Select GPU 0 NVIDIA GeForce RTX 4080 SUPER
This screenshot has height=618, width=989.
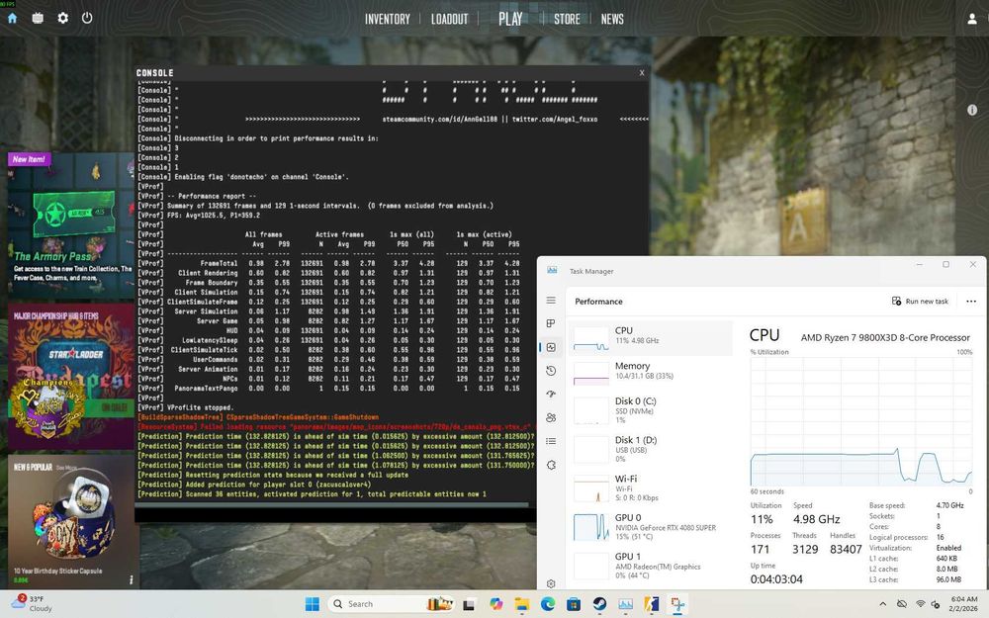[651, 527]
